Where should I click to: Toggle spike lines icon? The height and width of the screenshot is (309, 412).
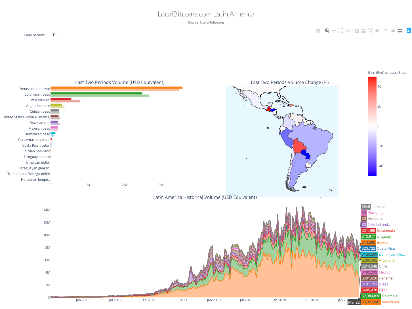pos(386,31)
